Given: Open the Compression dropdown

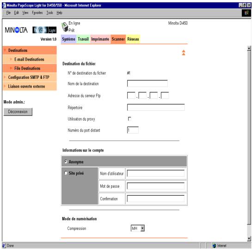Looking at the screenshot, I should click(138, 228).
